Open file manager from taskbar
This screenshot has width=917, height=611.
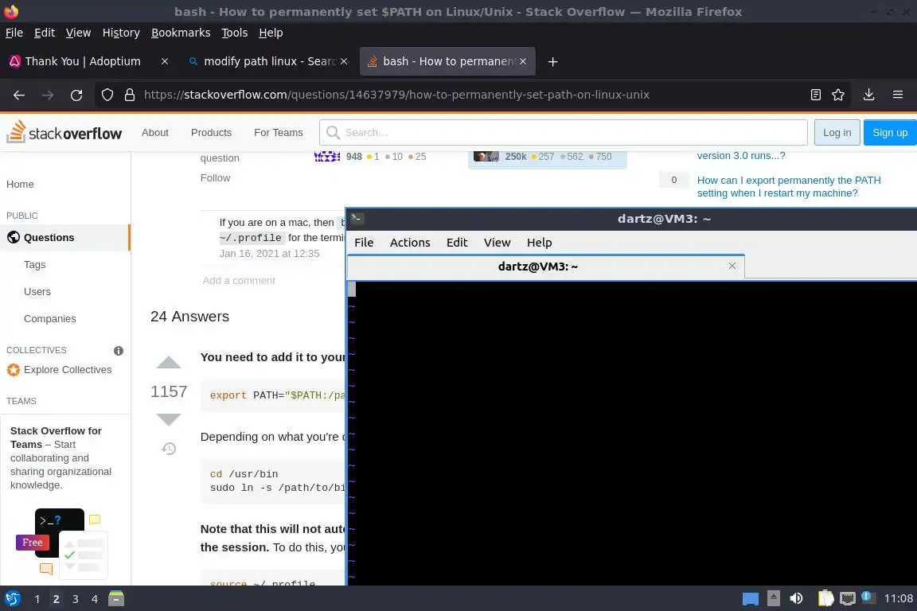[115, 598]
